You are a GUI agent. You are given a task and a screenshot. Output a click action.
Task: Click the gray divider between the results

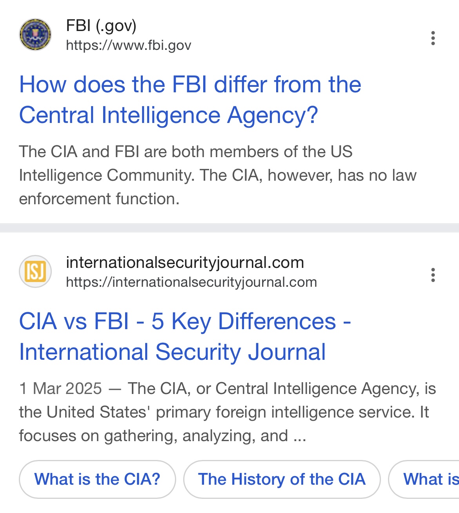(x=229, y=228)
